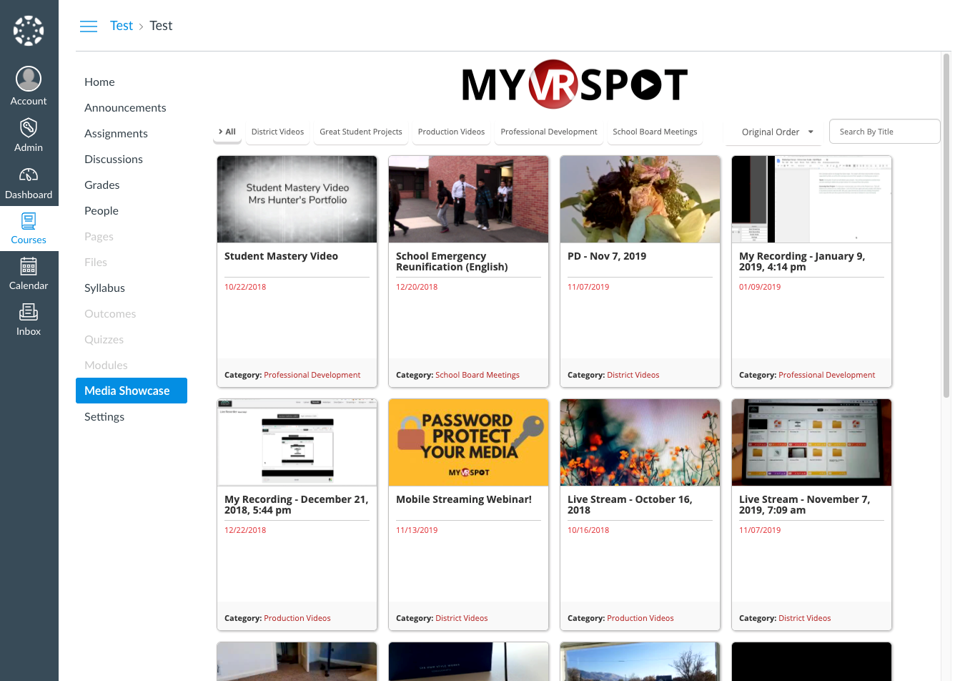Viewport: 965px width, 681px height.
Task: Go to Dashboard via speedometer icon
Action: click(x=29, y=175)
